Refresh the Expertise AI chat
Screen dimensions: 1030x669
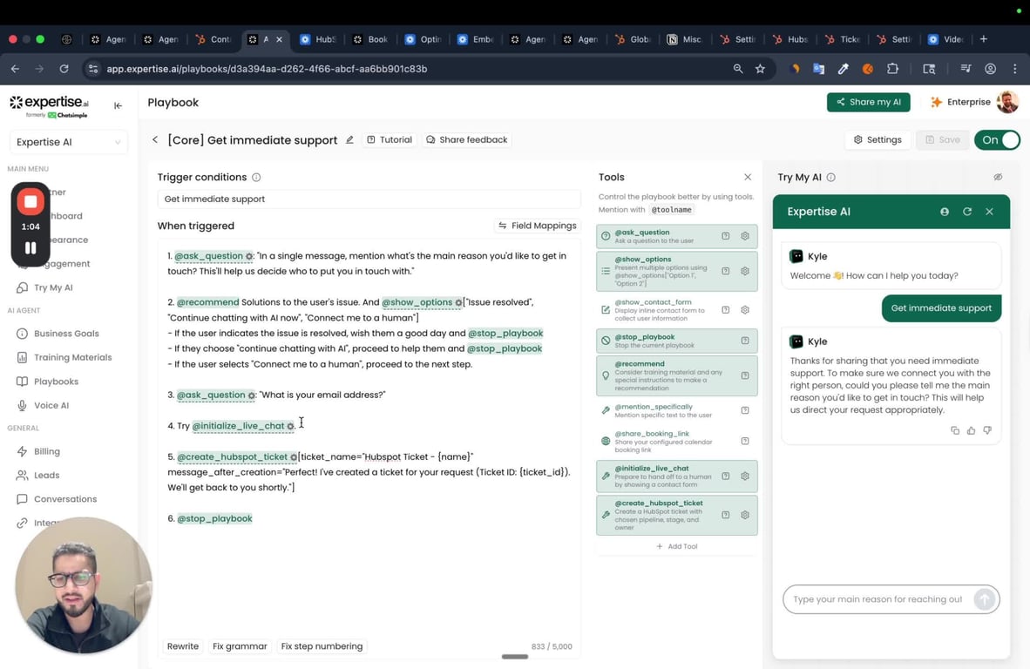(967, 212)
